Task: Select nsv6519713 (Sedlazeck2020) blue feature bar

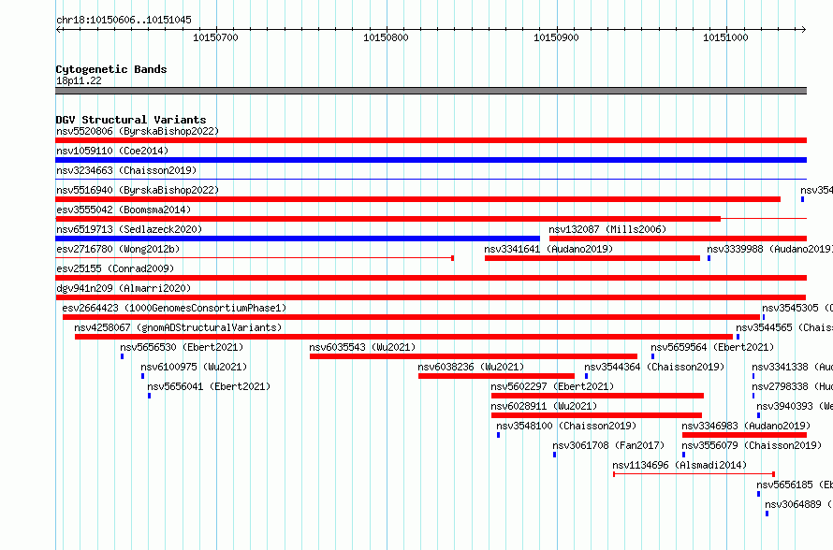Action: coord(298,239)
